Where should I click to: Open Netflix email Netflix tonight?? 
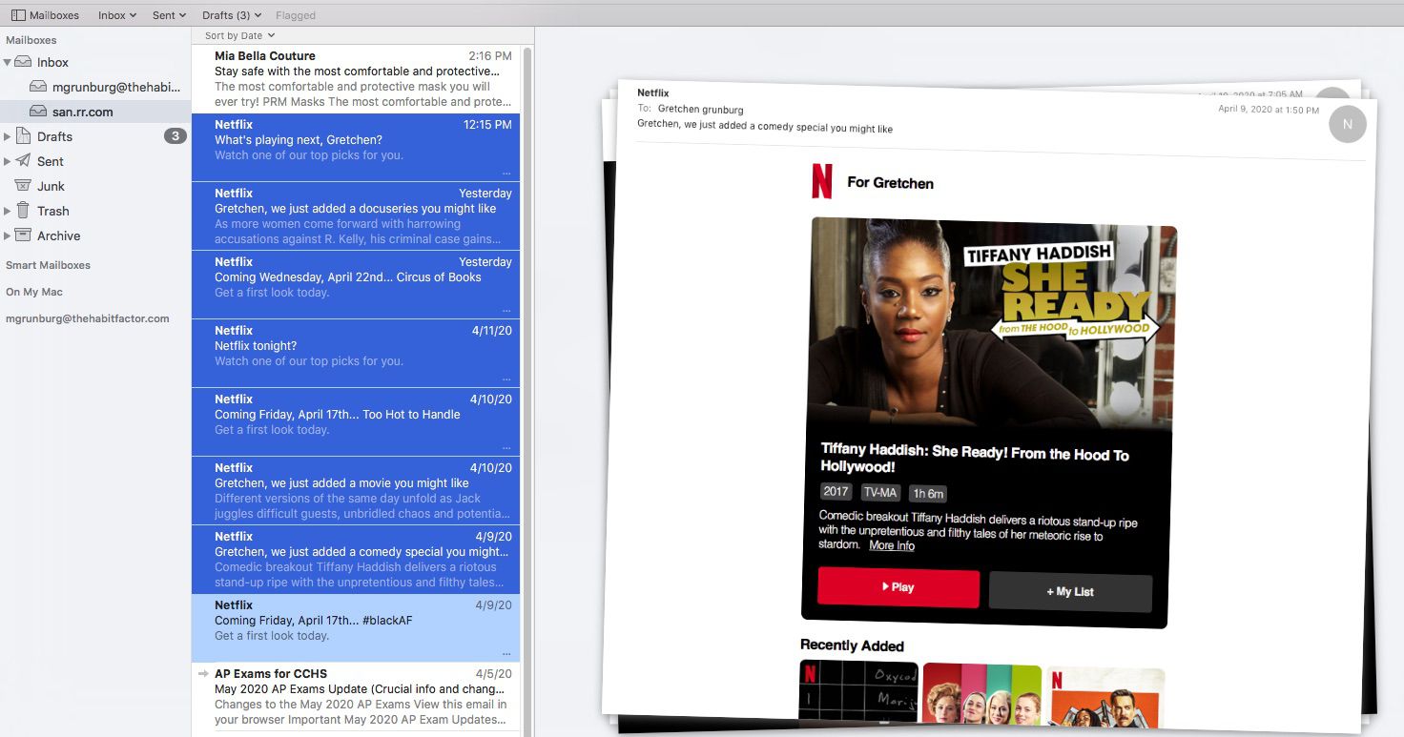click(356, 353)
